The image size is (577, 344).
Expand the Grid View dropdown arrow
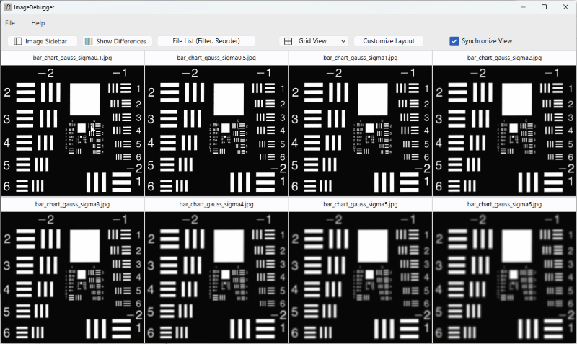(342, 41)
